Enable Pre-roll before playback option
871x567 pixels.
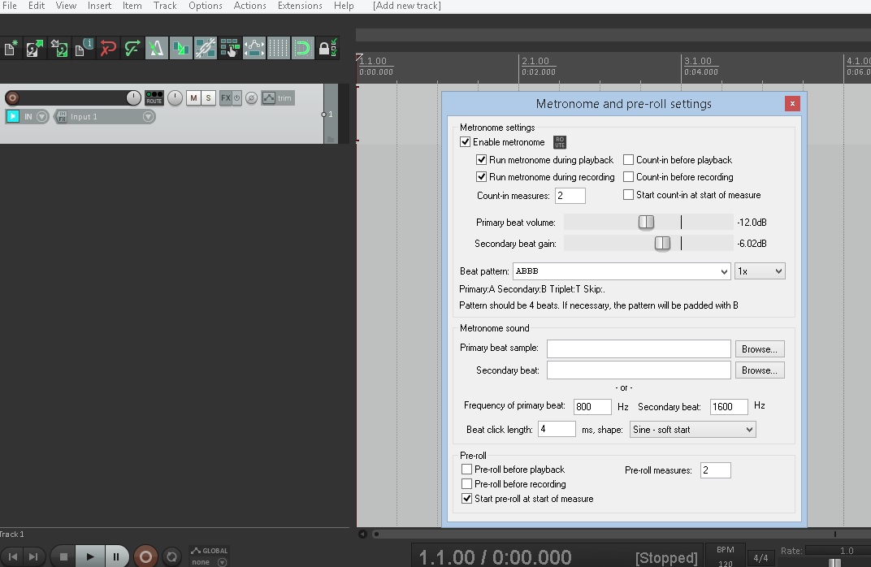[x=466, y=470]
